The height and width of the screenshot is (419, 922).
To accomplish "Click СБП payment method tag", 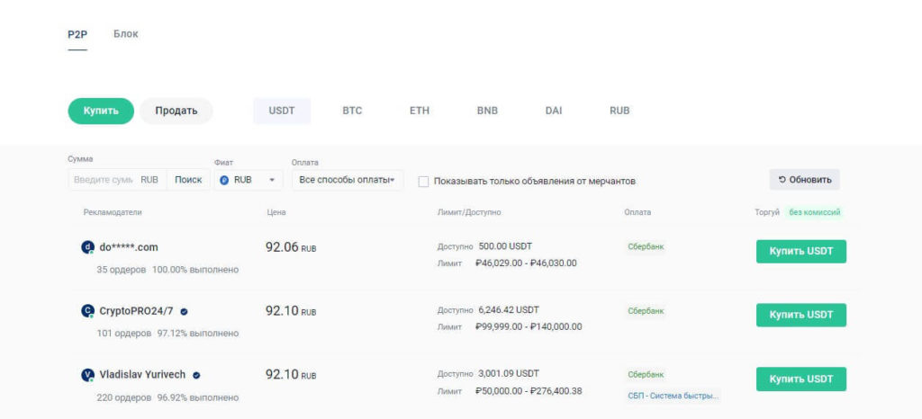I will 673,396.
